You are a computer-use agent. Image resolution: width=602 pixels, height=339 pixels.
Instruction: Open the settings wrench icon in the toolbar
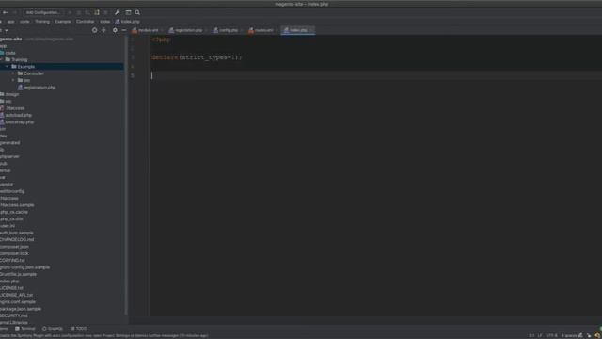coord(117,12)
